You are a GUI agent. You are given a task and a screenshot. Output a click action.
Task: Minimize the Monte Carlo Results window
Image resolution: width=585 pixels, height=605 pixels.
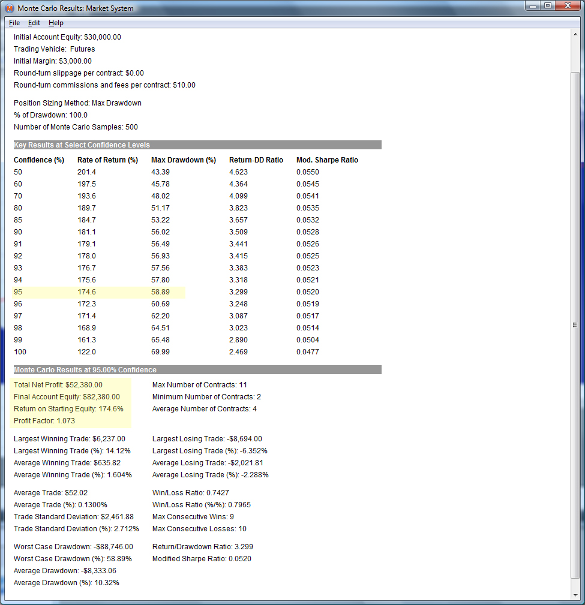coord(533,6)
